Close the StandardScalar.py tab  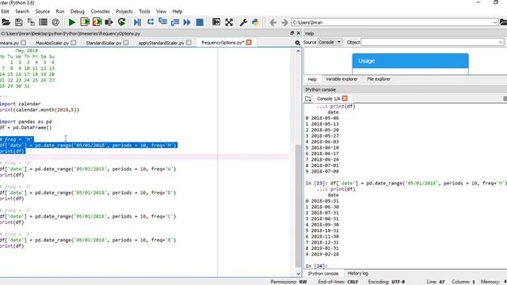pyautogui.click(x=126, y=43)
